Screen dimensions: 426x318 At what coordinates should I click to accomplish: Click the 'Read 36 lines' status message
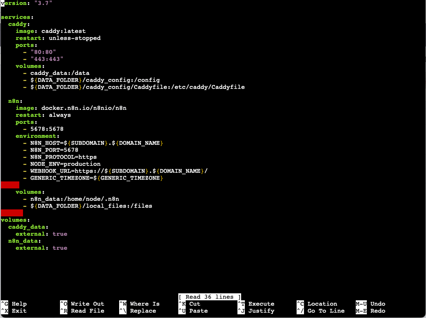pos(210,297)
